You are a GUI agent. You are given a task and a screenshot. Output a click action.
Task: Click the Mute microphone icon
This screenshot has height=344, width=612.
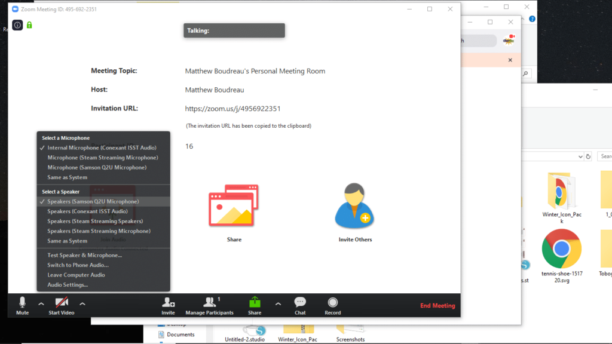click(x=23, y=302)
